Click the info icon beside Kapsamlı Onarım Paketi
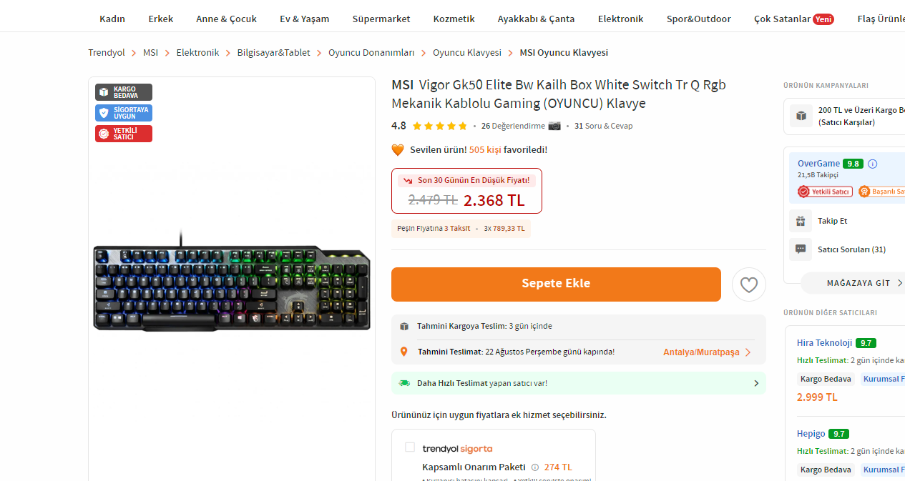Screen dimensions: 905x481 point(535,467)
